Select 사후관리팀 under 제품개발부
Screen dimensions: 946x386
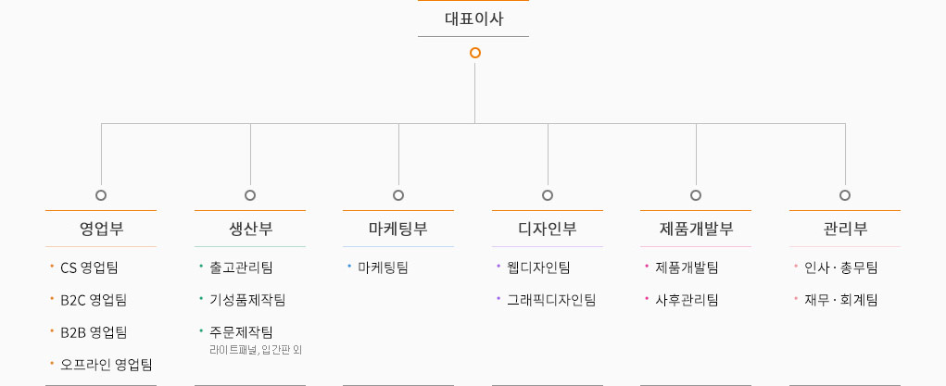pos(687,300)
